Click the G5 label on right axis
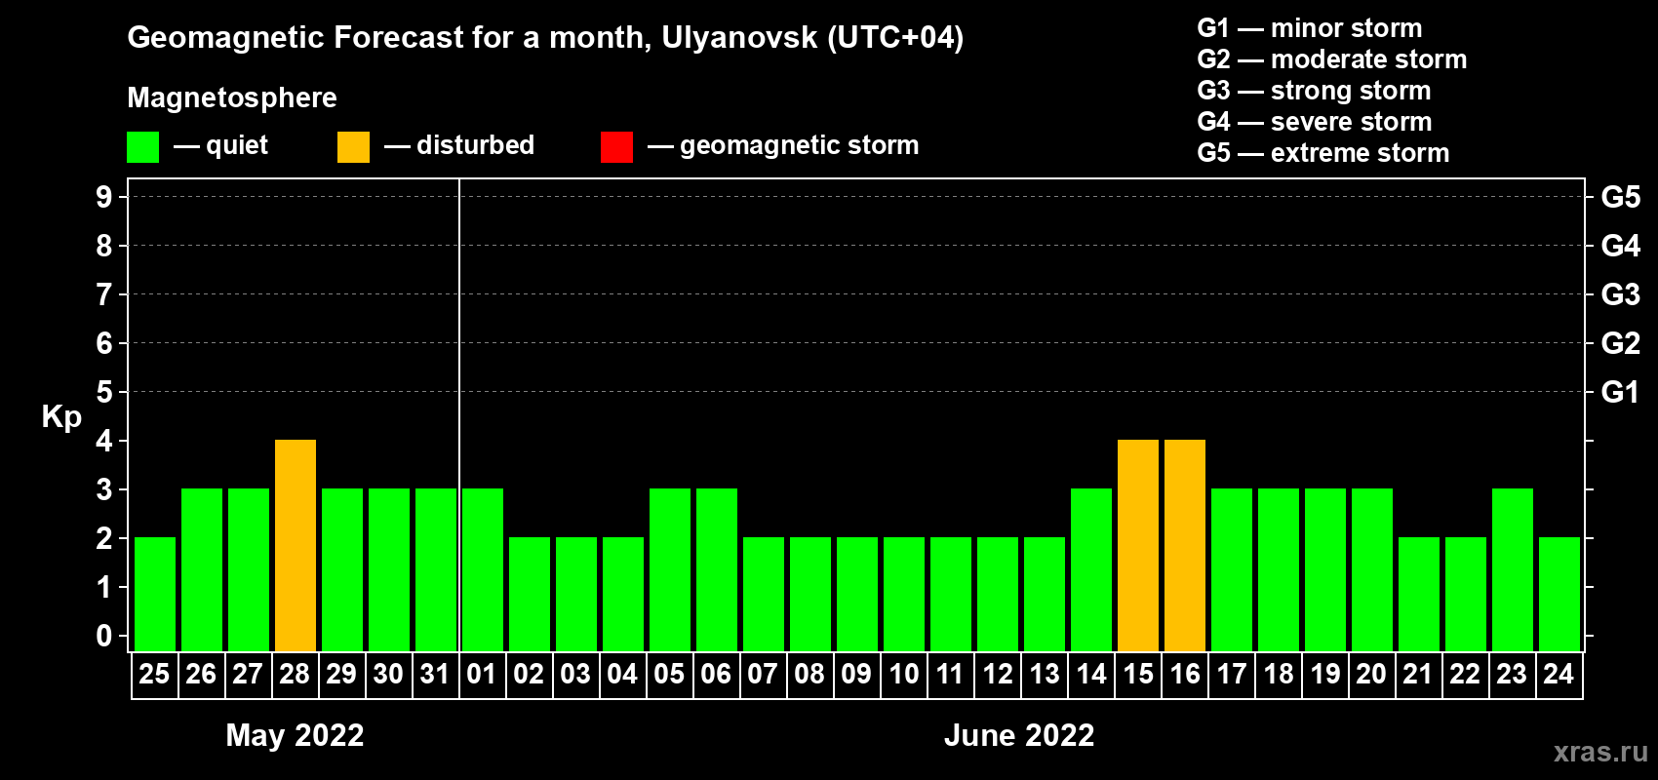 [x=1620, y=197]
